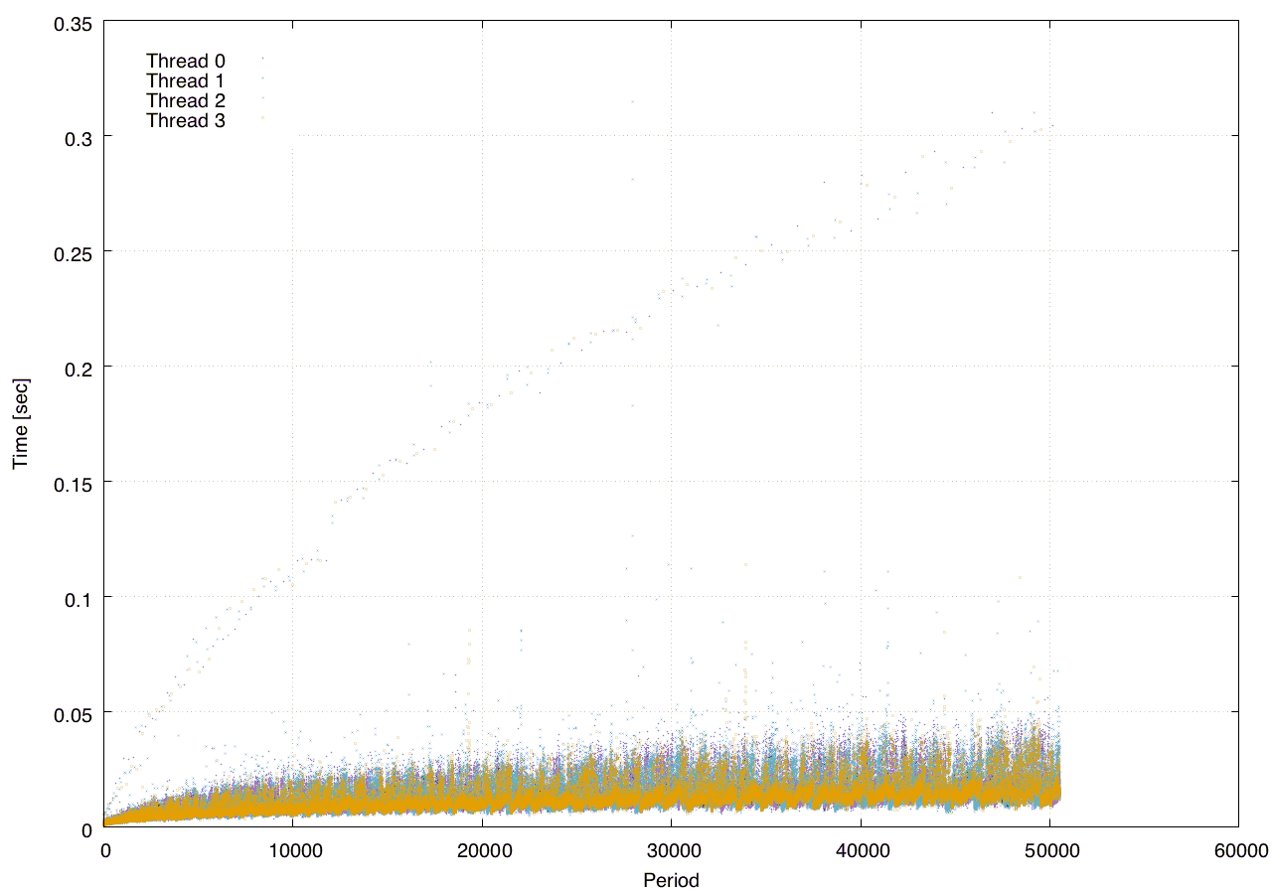Click the Period x-axis title
Viewport: 1272px width, 890px height.
[671, 880]
